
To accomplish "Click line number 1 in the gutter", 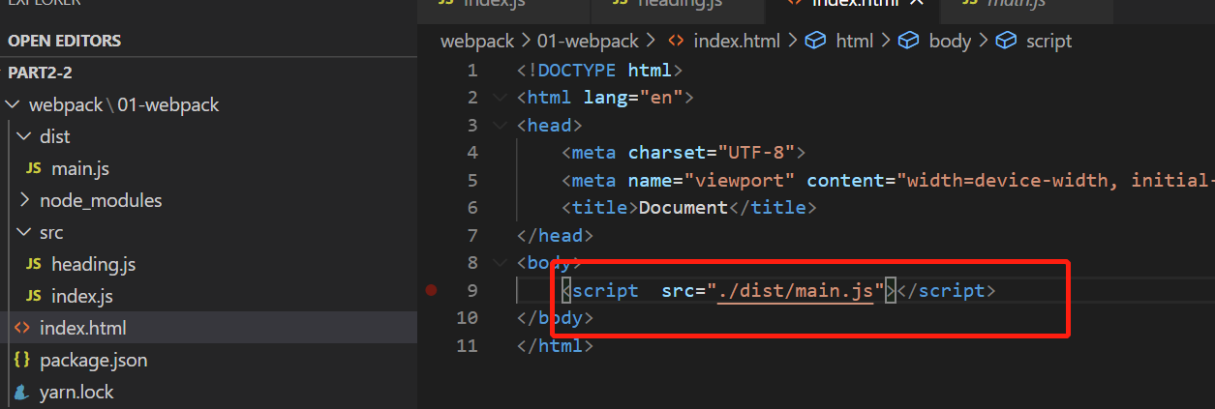I will [x=472, y=71].
